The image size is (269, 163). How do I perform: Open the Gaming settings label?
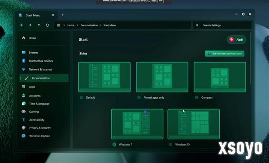coord(34,112)
